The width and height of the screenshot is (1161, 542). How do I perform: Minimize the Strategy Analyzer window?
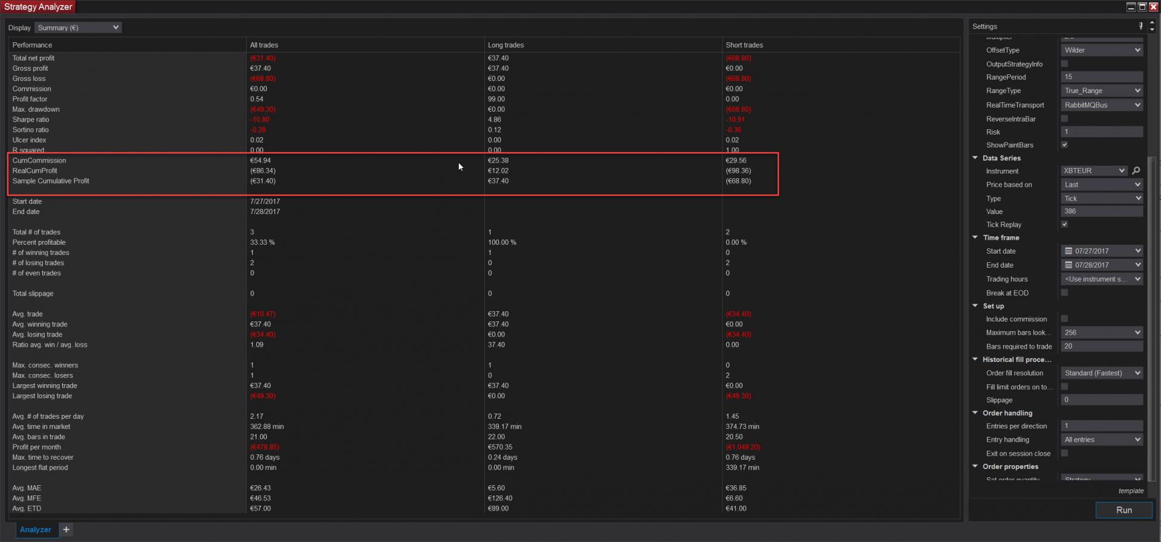point(1131,7)
